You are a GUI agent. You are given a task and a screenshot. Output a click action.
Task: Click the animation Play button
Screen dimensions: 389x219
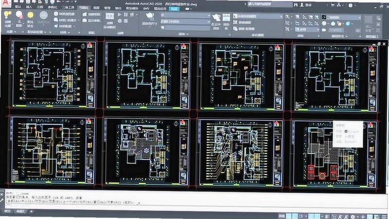[120, 15]
